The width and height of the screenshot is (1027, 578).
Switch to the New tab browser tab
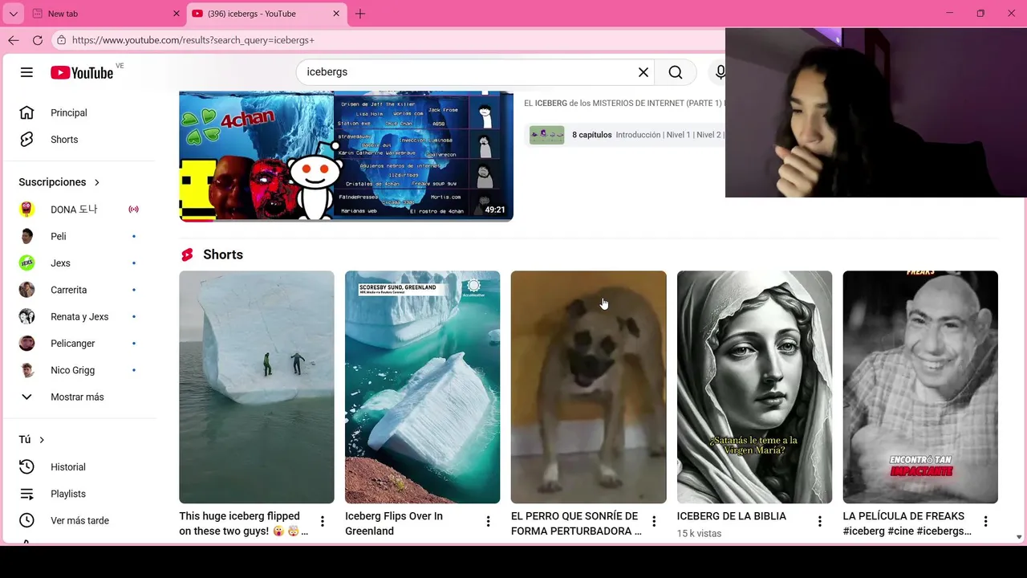pos(105,14)
